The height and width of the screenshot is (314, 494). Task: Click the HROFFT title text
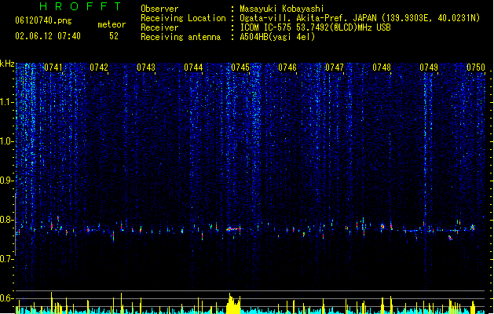pos(81,6)
